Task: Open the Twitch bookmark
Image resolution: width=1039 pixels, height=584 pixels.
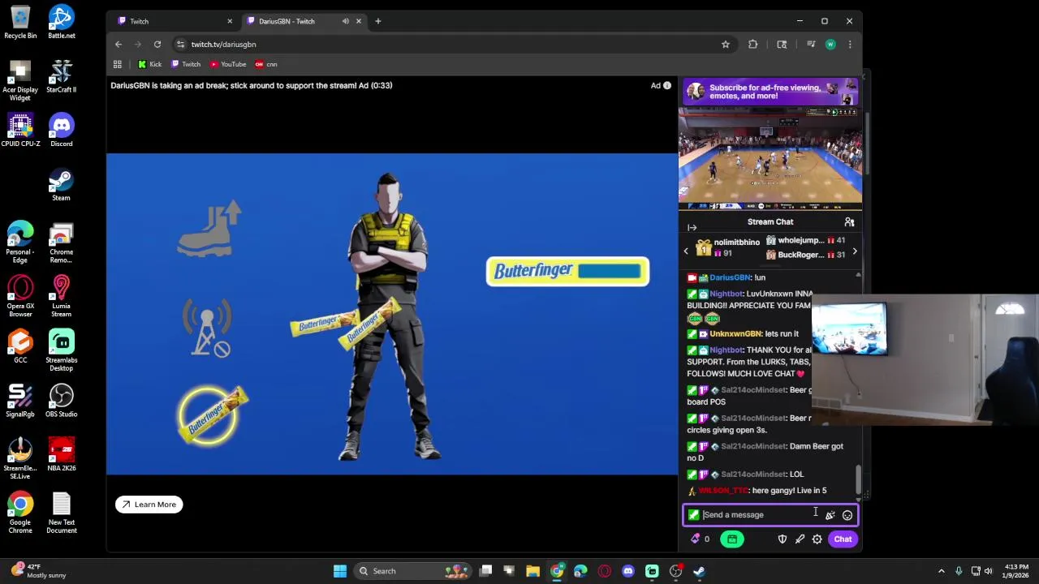Action: click(x=186, y=64)
